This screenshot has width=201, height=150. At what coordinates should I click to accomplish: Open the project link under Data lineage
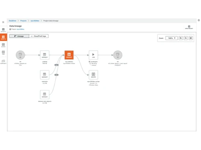pos(21,29)
